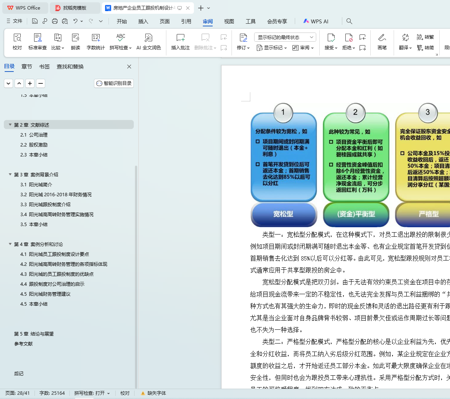
Task: Collapse the 第 2 章 文献综述 tree node
Action: (x=10, y=125)
